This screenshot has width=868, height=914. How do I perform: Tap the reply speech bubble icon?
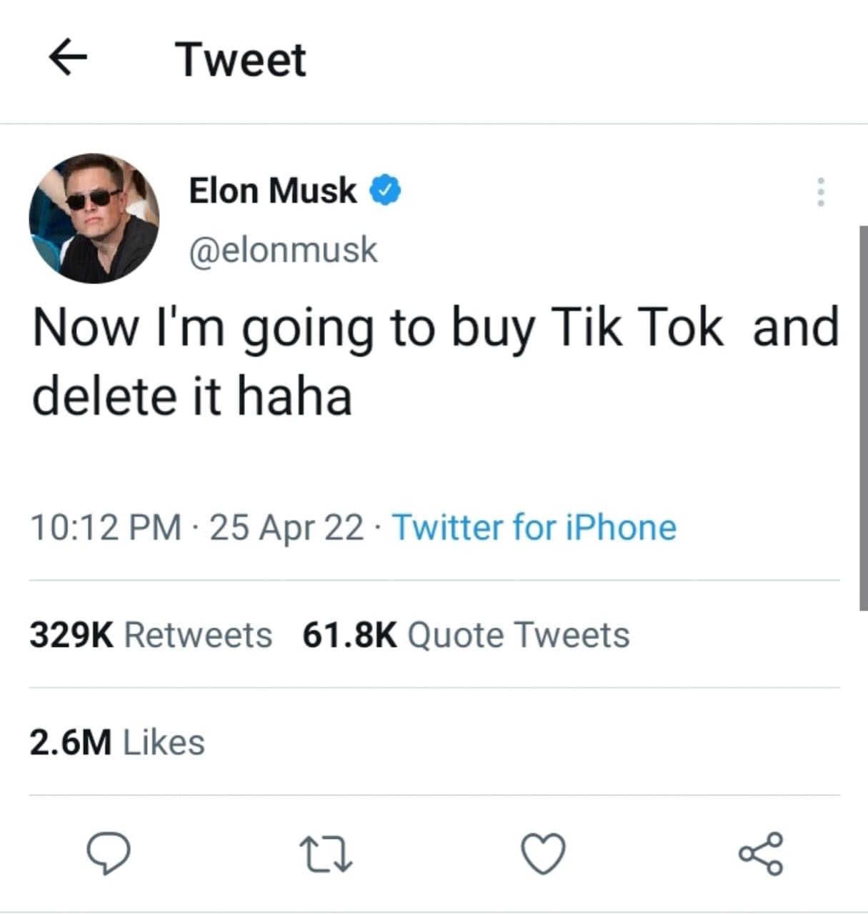[x=108, y=853]
